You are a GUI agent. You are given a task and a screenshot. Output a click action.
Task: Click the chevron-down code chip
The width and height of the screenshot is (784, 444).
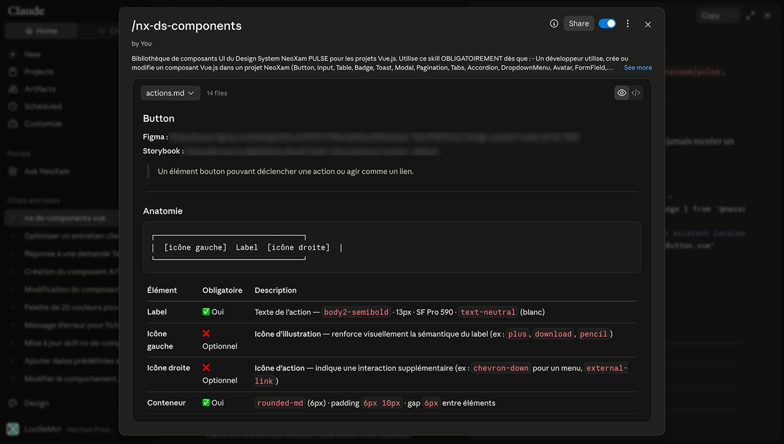tap(501, 368)
